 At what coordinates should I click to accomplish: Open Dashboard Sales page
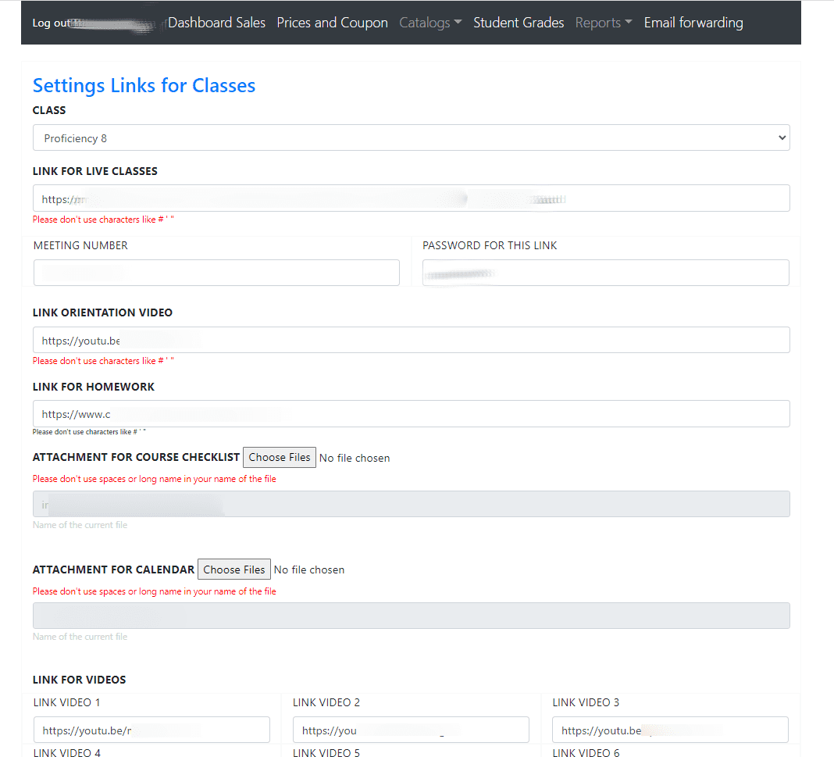click(216, 23)
